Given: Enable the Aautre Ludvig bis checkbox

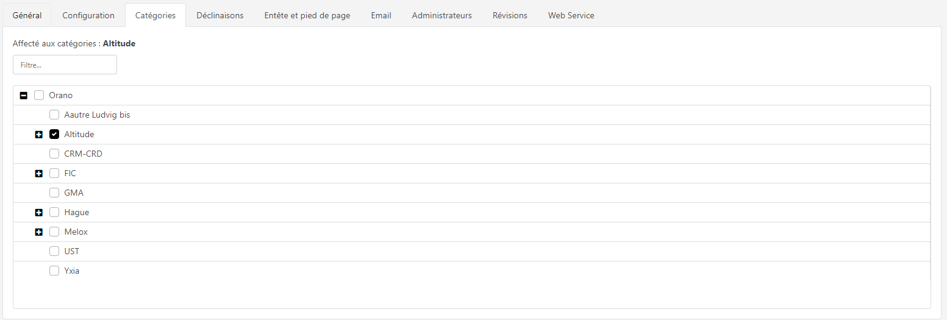Looking at the screenshot, I should pos(54,115).
